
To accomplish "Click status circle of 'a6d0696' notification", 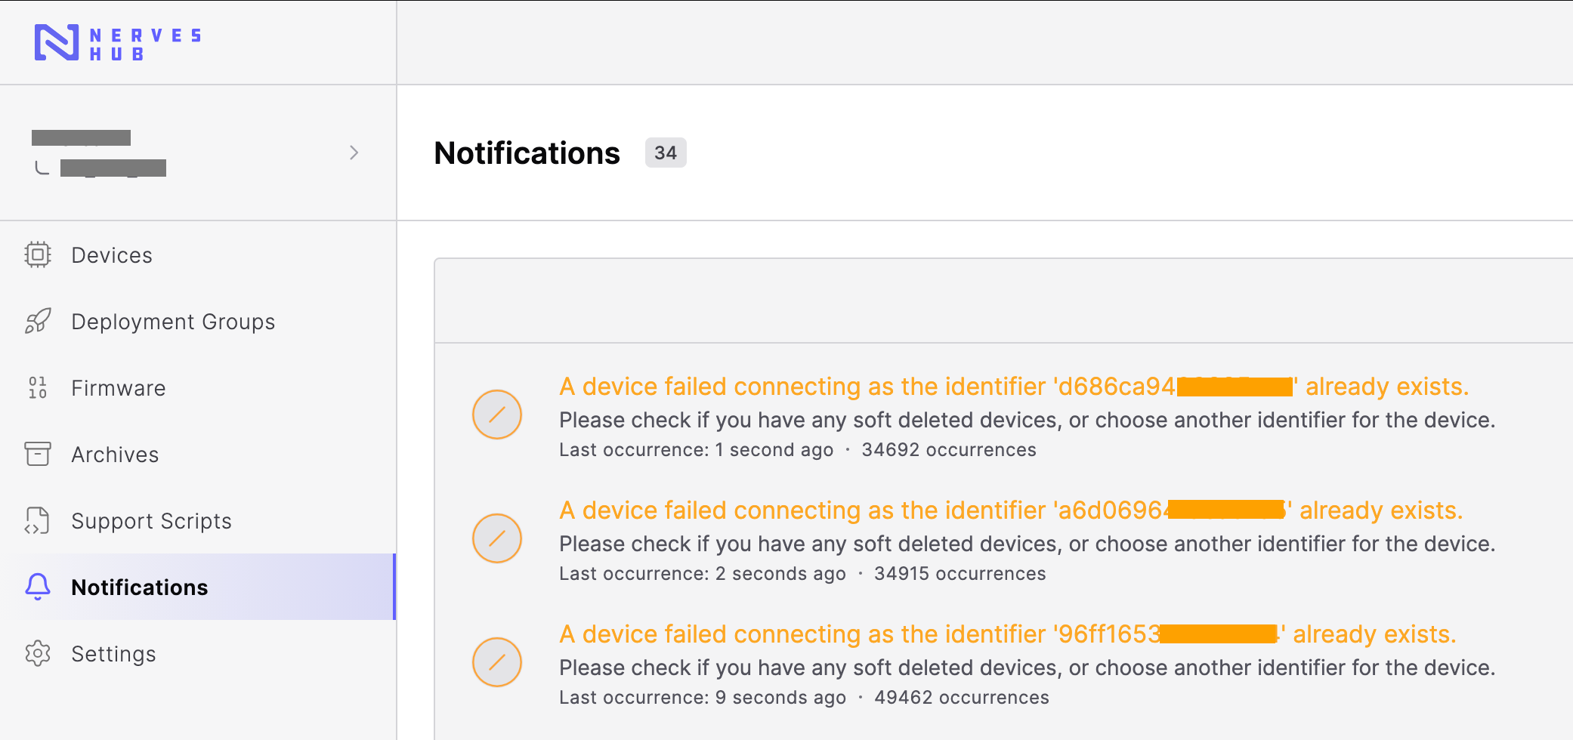I will [x=497, y=538].
